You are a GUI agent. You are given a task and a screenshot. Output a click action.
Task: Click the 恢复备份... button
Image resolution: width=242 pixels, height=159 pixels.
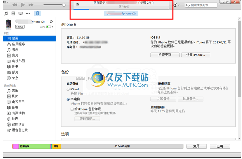click(x=190, y=99)
